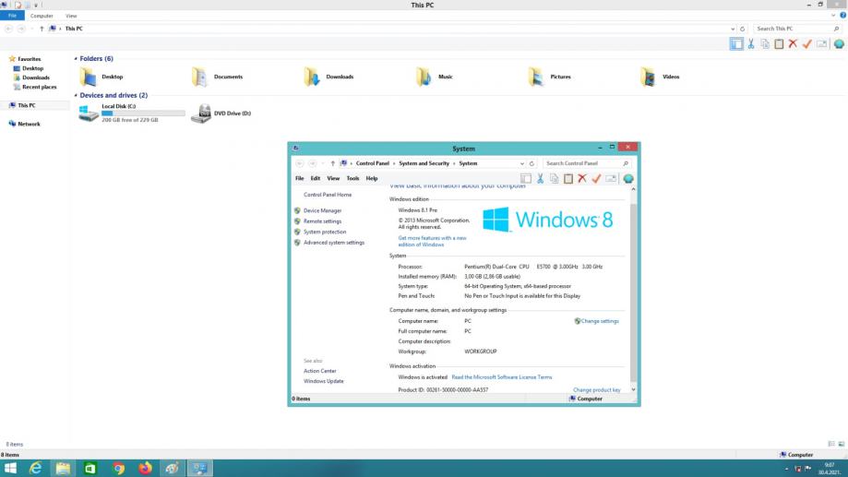Toggle the layout pane icon in This PC toolbar
This screenshot has height=477, width=848.
click(736, 43)
